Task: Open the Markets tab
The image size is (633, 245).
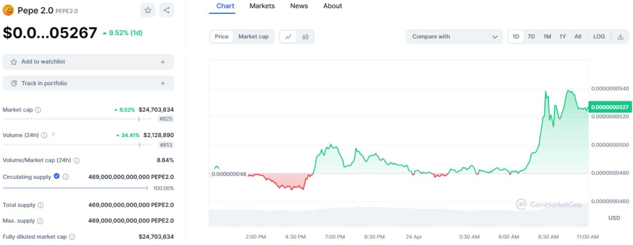Action: tap(262, 6)
